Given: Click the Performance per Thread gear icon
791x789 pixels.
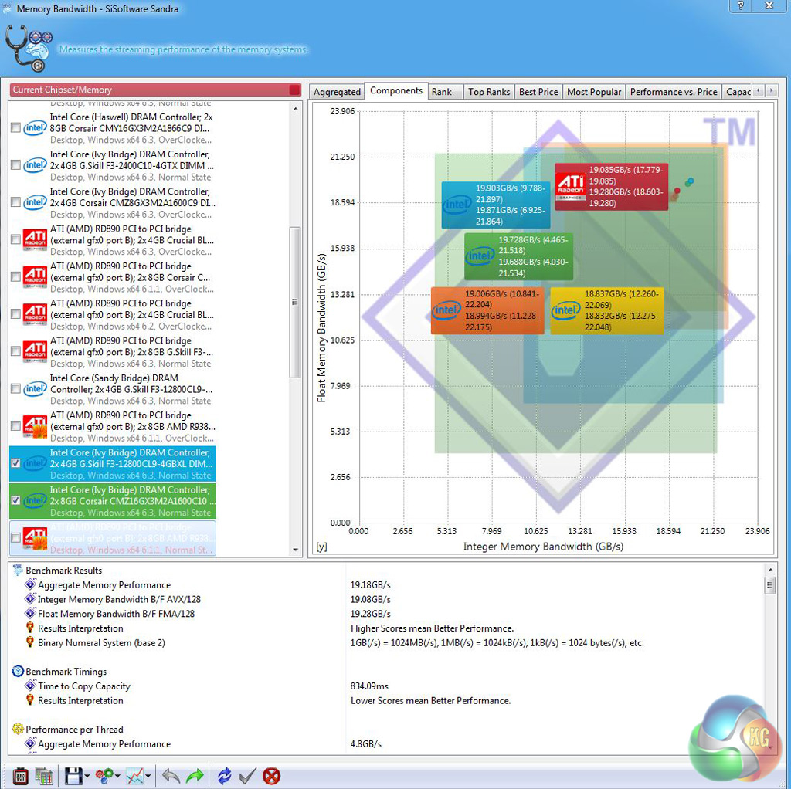Looking at the screenshot, I should (x=19, y=729).
